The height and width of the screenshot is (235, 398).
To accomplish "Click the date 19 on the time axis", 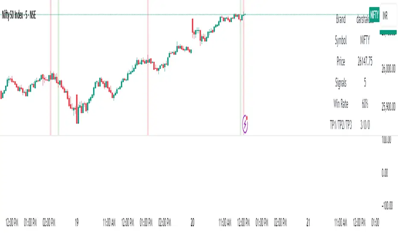I will click(x=77, y=222).
